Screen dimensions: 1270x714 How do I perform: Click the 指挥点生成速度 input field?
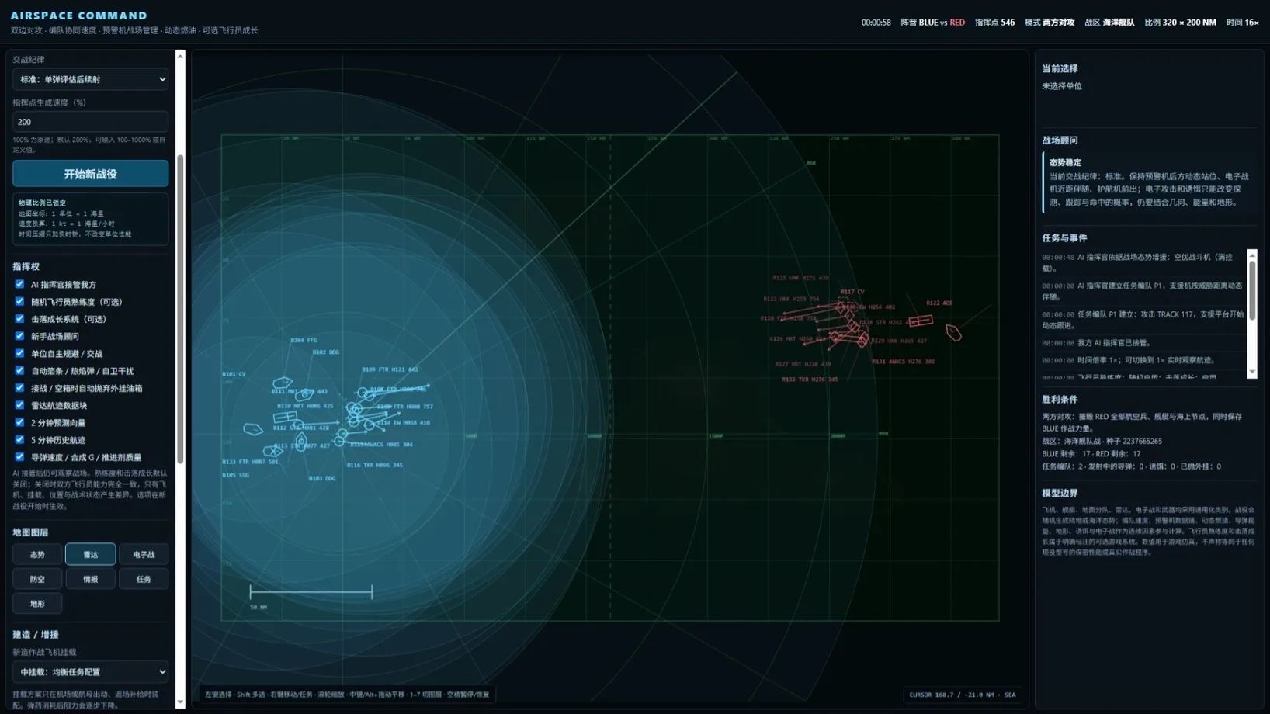click(90, 122)
